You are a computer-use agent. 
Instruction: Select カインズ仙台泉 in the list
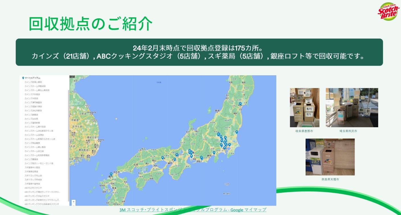coord(31,118)
